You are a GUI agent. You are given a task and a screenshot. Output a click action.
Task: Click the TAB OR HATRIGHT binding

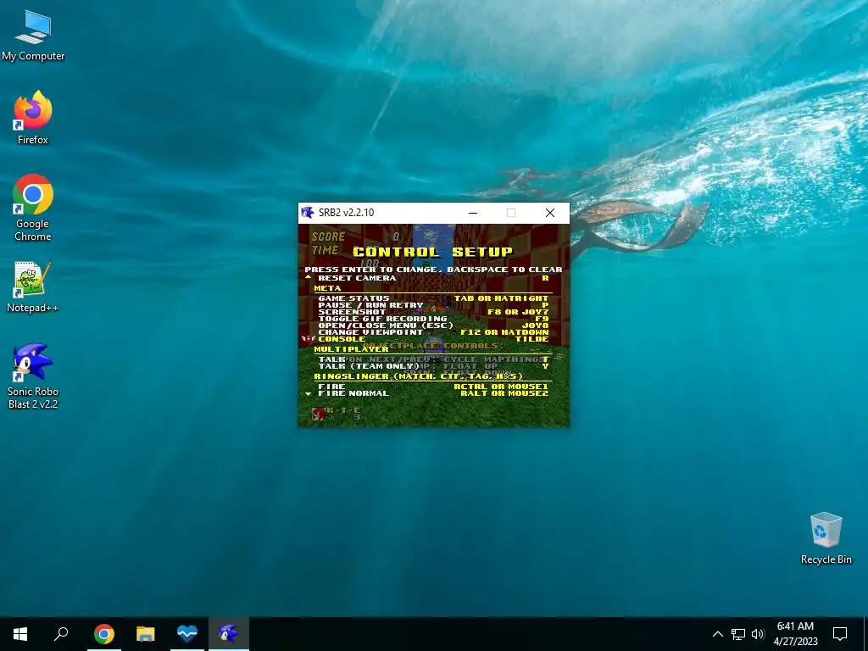point(501,298)
